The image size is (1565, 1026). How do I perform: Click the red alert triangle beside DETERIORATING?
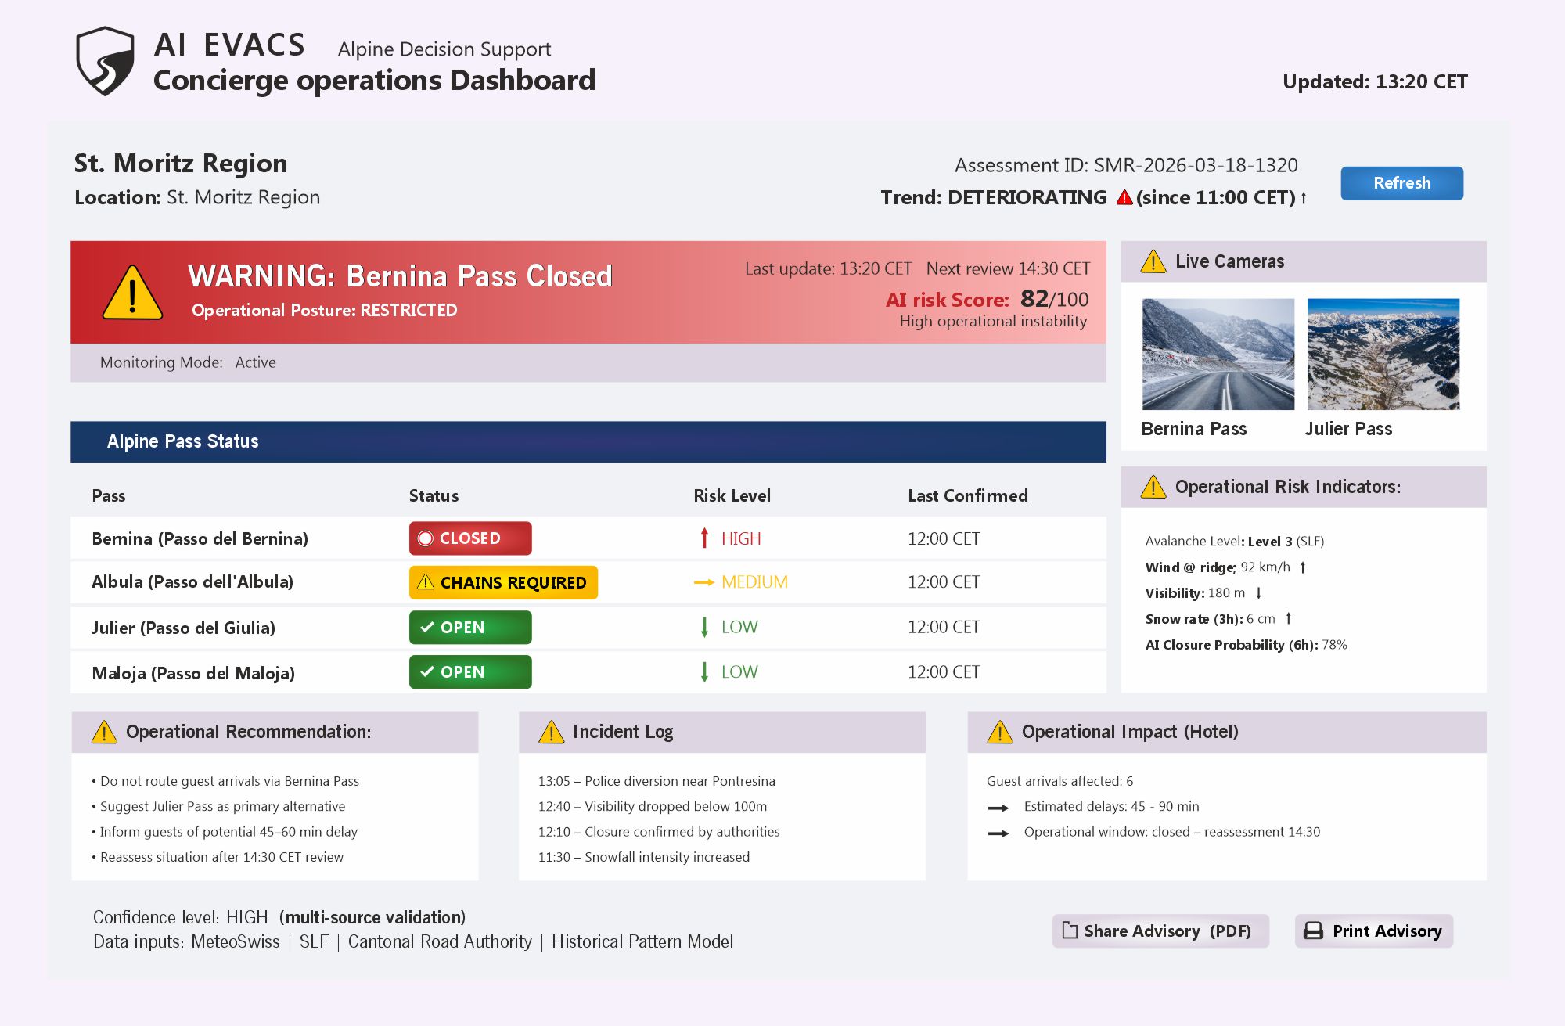(x=1124, y=197)
